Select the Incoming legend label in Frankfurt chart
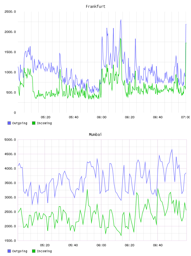Viewport: 191px width, 256px height. pyautogui.click(x=44, y=123)
